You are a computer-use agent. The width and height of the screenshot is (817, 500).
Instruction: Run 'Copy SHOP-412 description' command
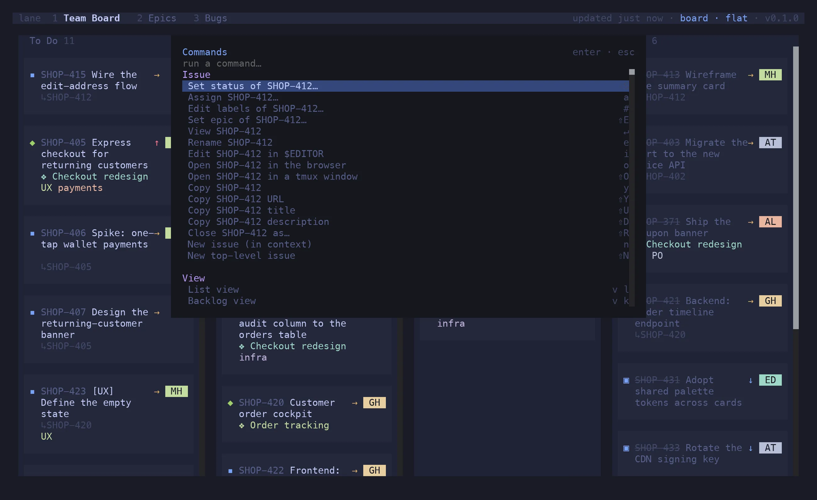(x=405, y=222)
